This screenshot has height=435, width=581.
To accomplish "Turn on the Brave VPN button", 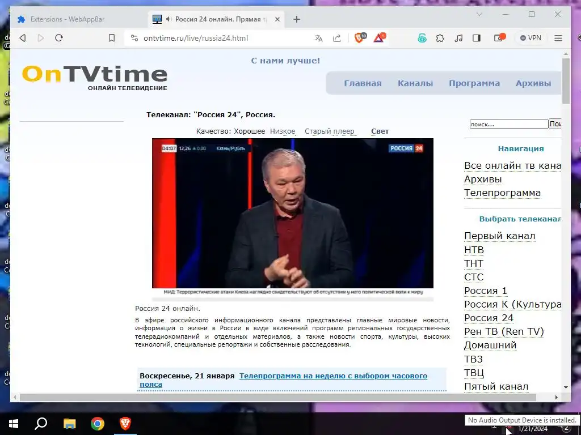I will pyautogui.click(x=531, y=38).
